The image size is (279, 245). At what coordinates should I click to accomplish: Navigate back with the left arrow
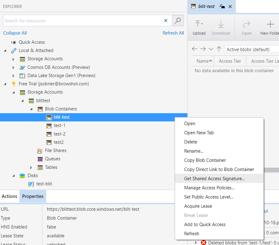tap(195, 49)
